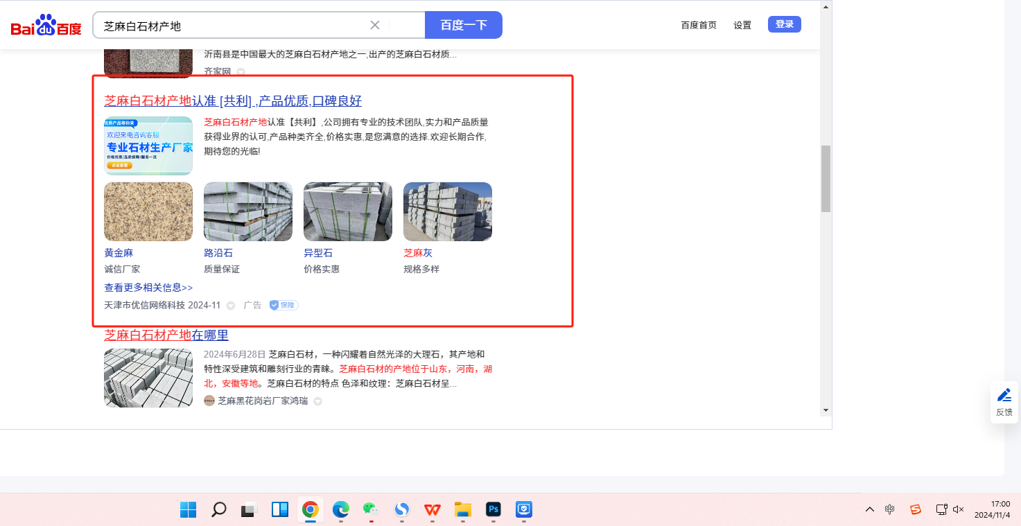The height and width of the screenshot is (526, 1021).
Task: Open the blue monitor app after Photoshop
Action: [523, 510]
